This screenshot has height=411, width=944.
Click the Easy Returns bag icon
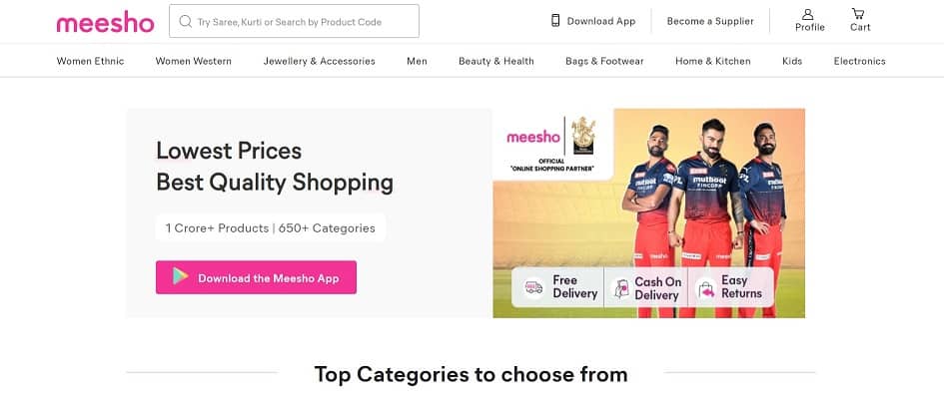706,288
